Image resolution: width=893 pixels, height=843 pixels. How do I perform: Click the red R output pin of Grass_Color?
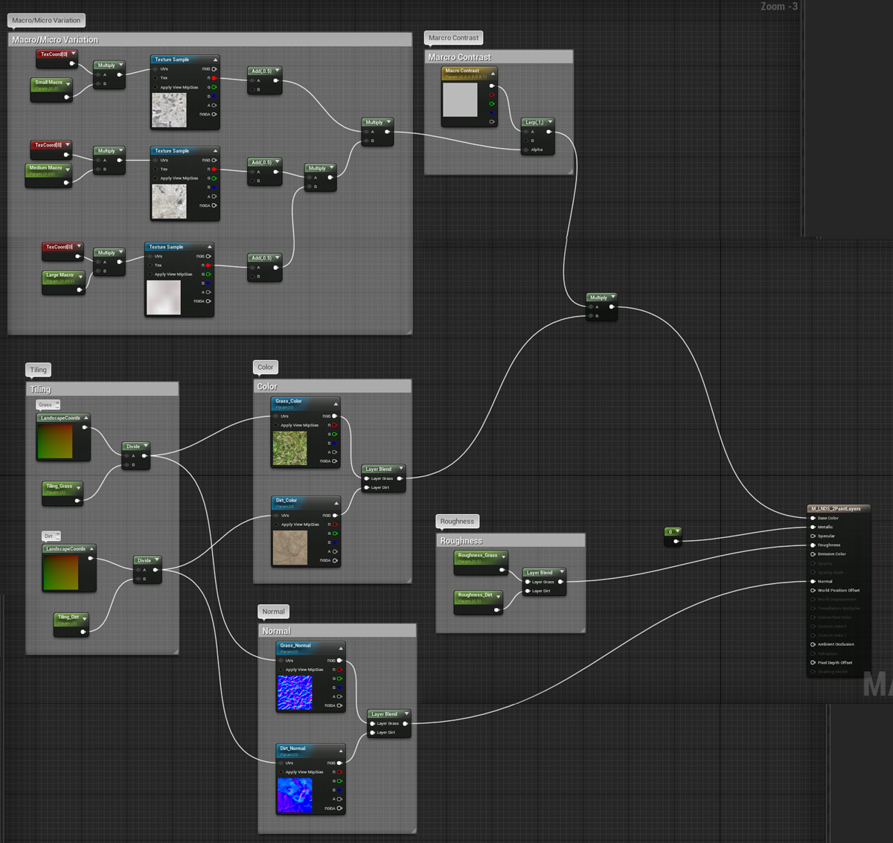[x=335, y=425]
